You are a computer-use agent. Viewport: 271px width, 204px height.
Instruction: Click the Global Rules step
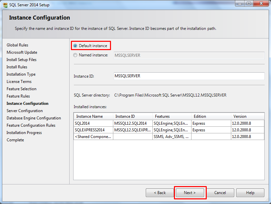click(x=17, y=45)
